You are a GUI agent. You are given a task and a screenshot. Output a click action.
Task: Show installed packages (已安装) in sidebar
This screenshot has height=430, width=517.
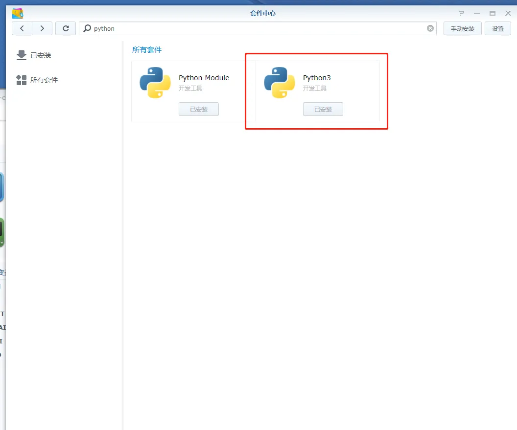tap(41, 55)
